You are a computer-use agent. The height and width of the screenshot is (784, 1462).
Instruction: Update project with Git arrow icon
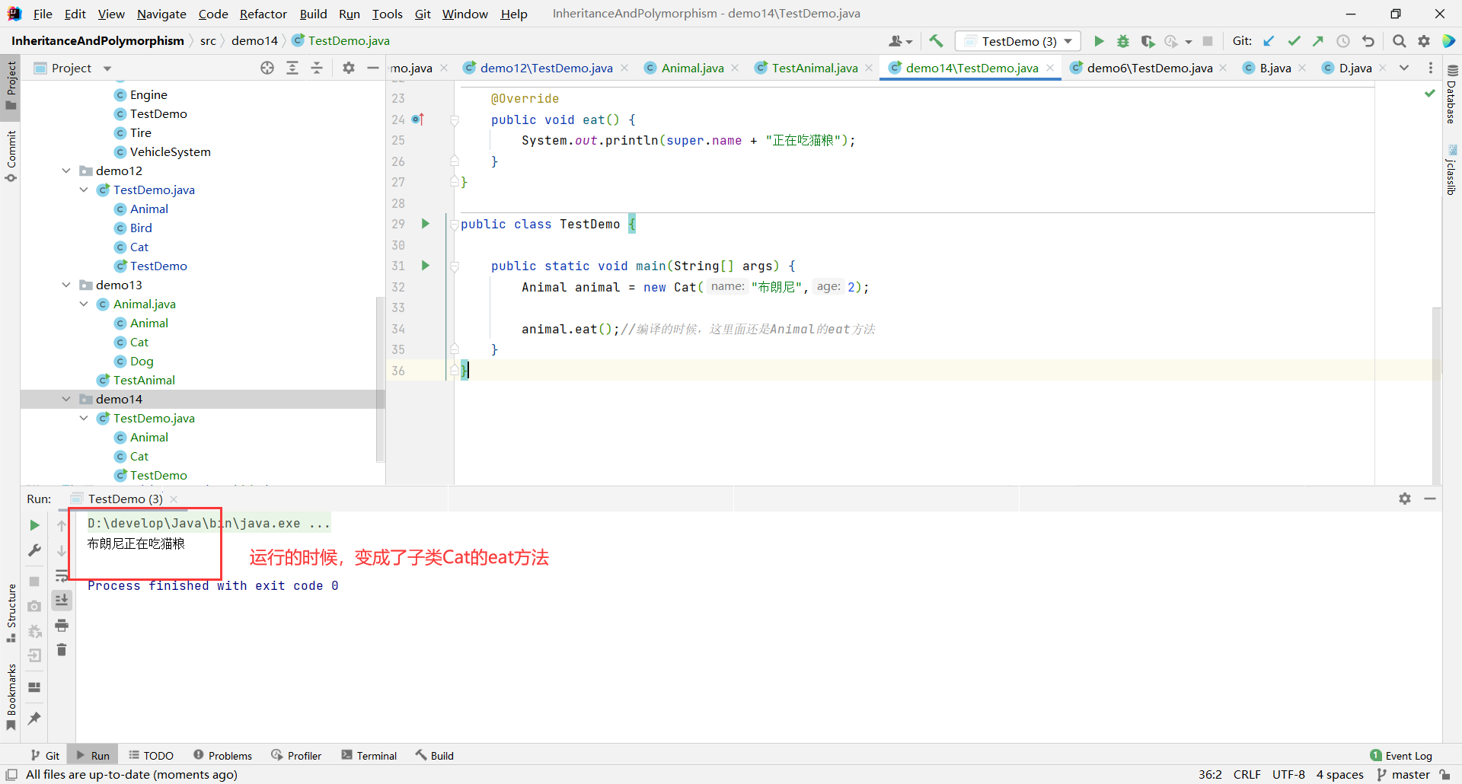[1269, 41]
